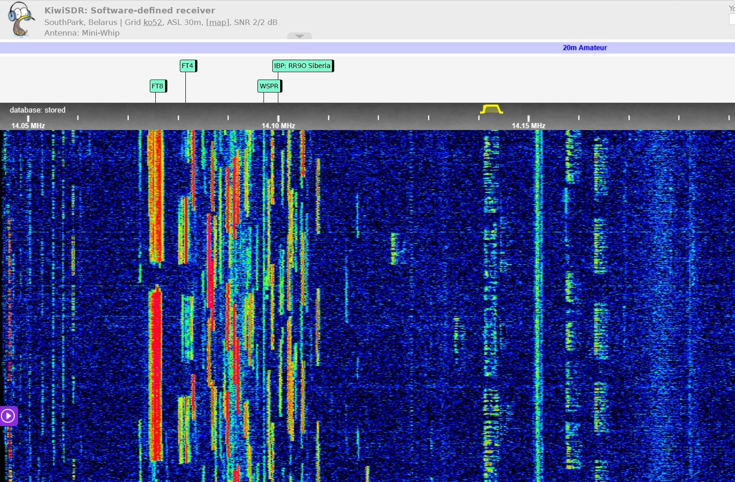
Task: Tune to the WSPR label
Action: coord(269,86)
